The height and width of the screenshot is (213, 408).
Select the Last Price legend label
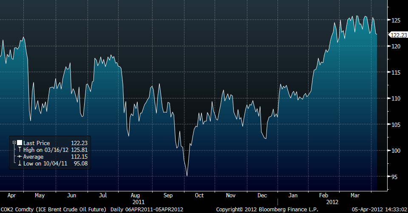[x=37, y=143]
